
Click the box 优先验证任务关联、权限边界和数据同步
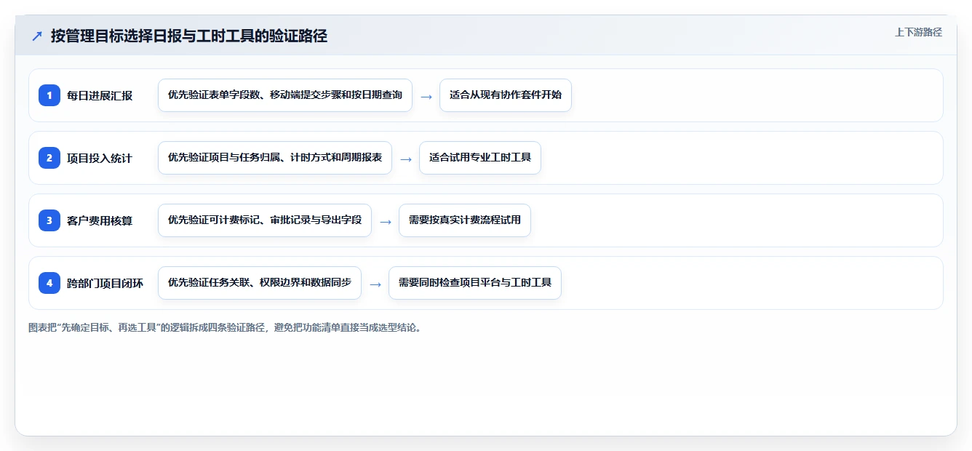point(260,283)
